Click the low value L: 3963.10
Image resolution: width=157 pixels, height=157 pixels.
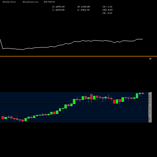84,10
